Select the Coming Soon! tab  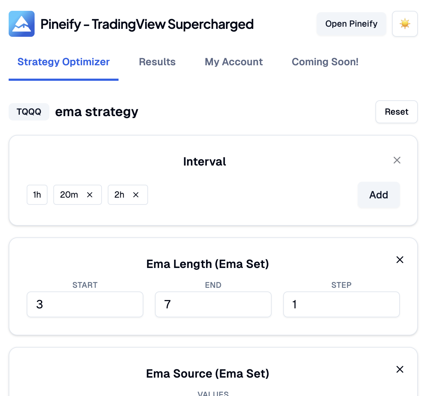click(x=325, y=62)
